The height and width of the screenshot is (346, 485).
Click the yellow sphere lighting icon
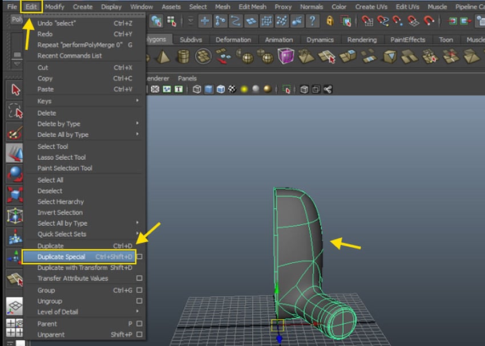244,89
